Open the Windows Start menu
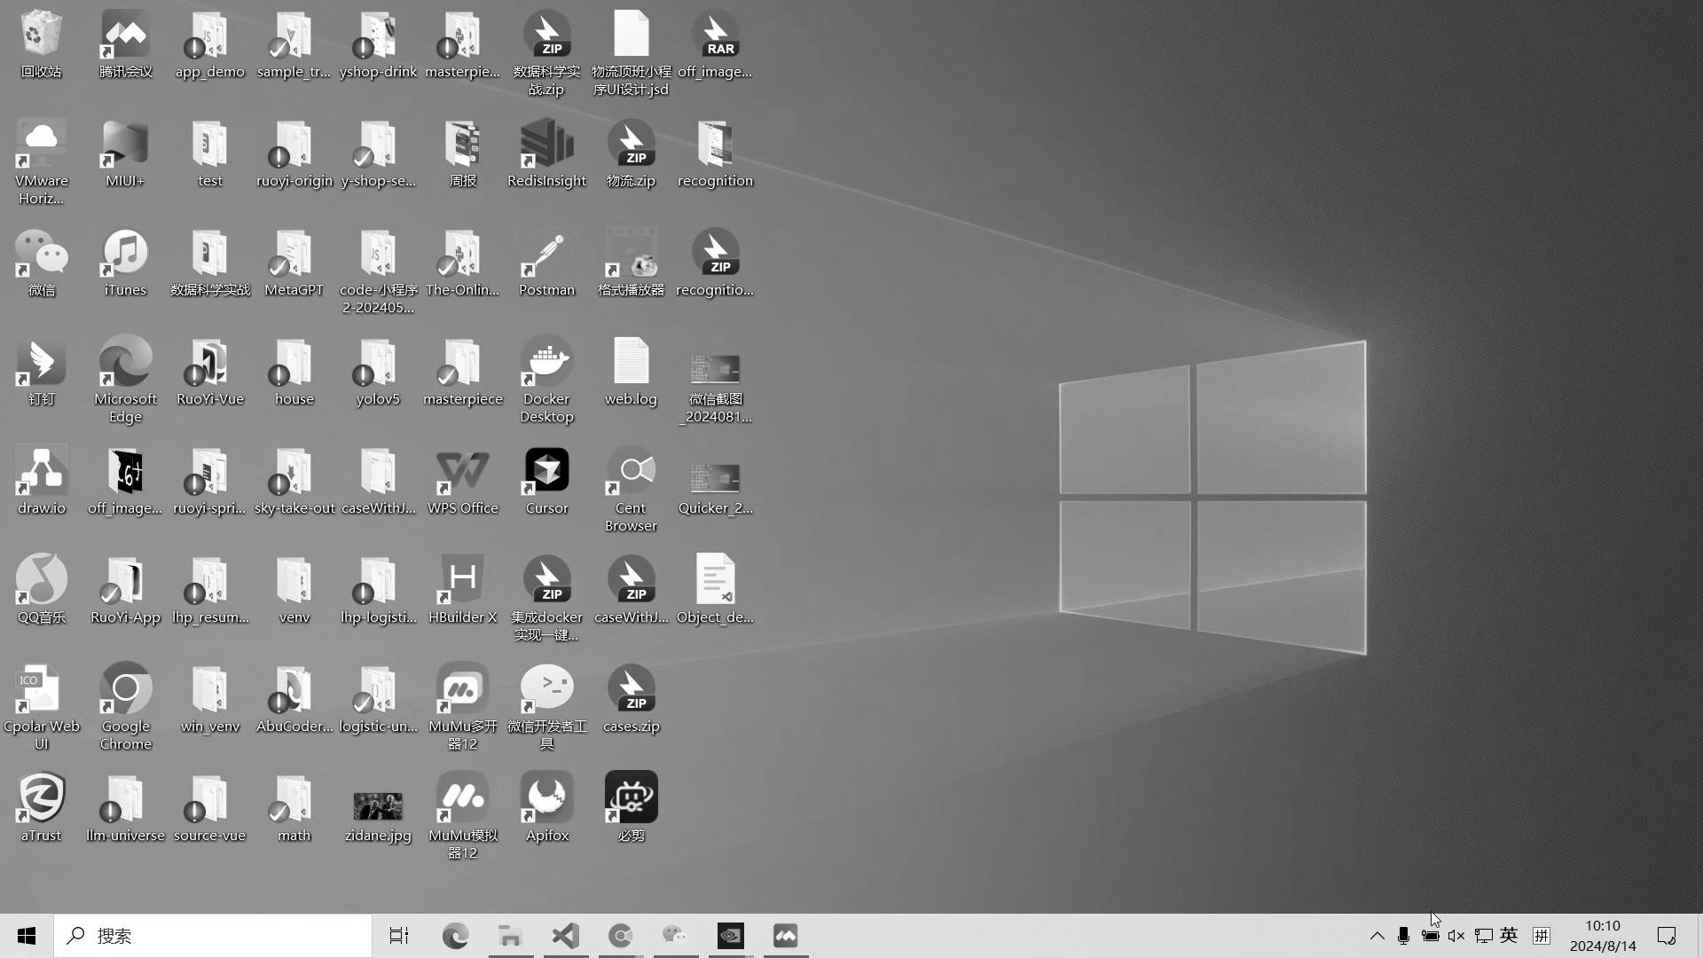The height and width of the screenshot is (958, 1703). click(27, 936)
